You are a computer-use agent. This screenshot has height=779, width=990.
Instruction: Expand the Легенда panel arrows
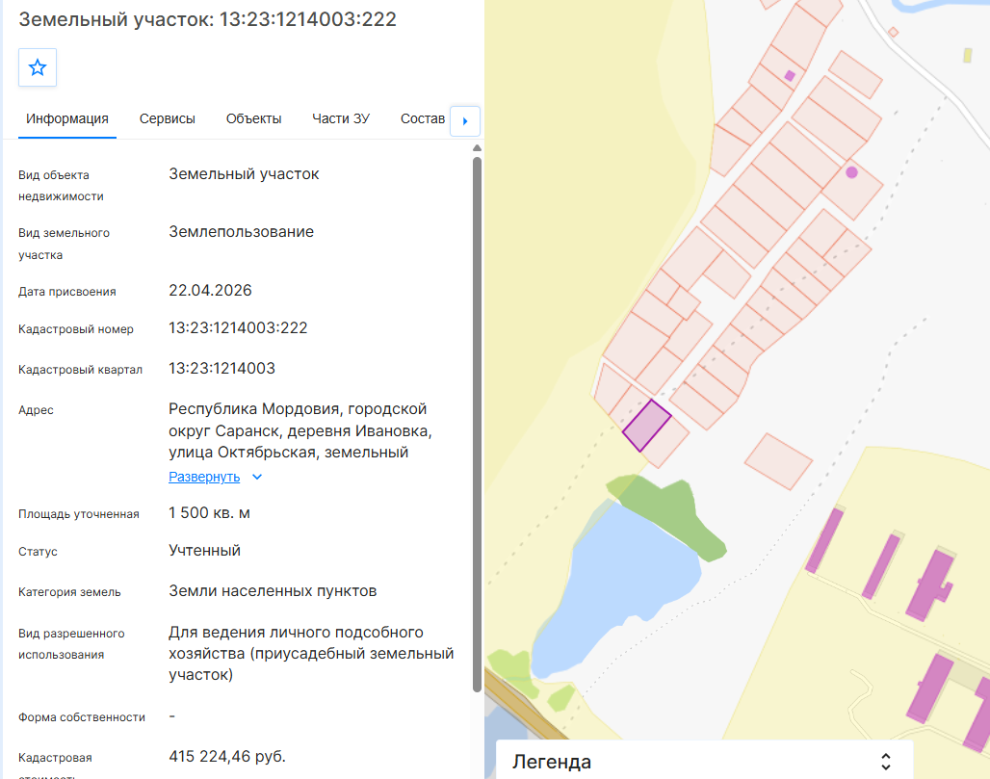[x=886, y=762]
